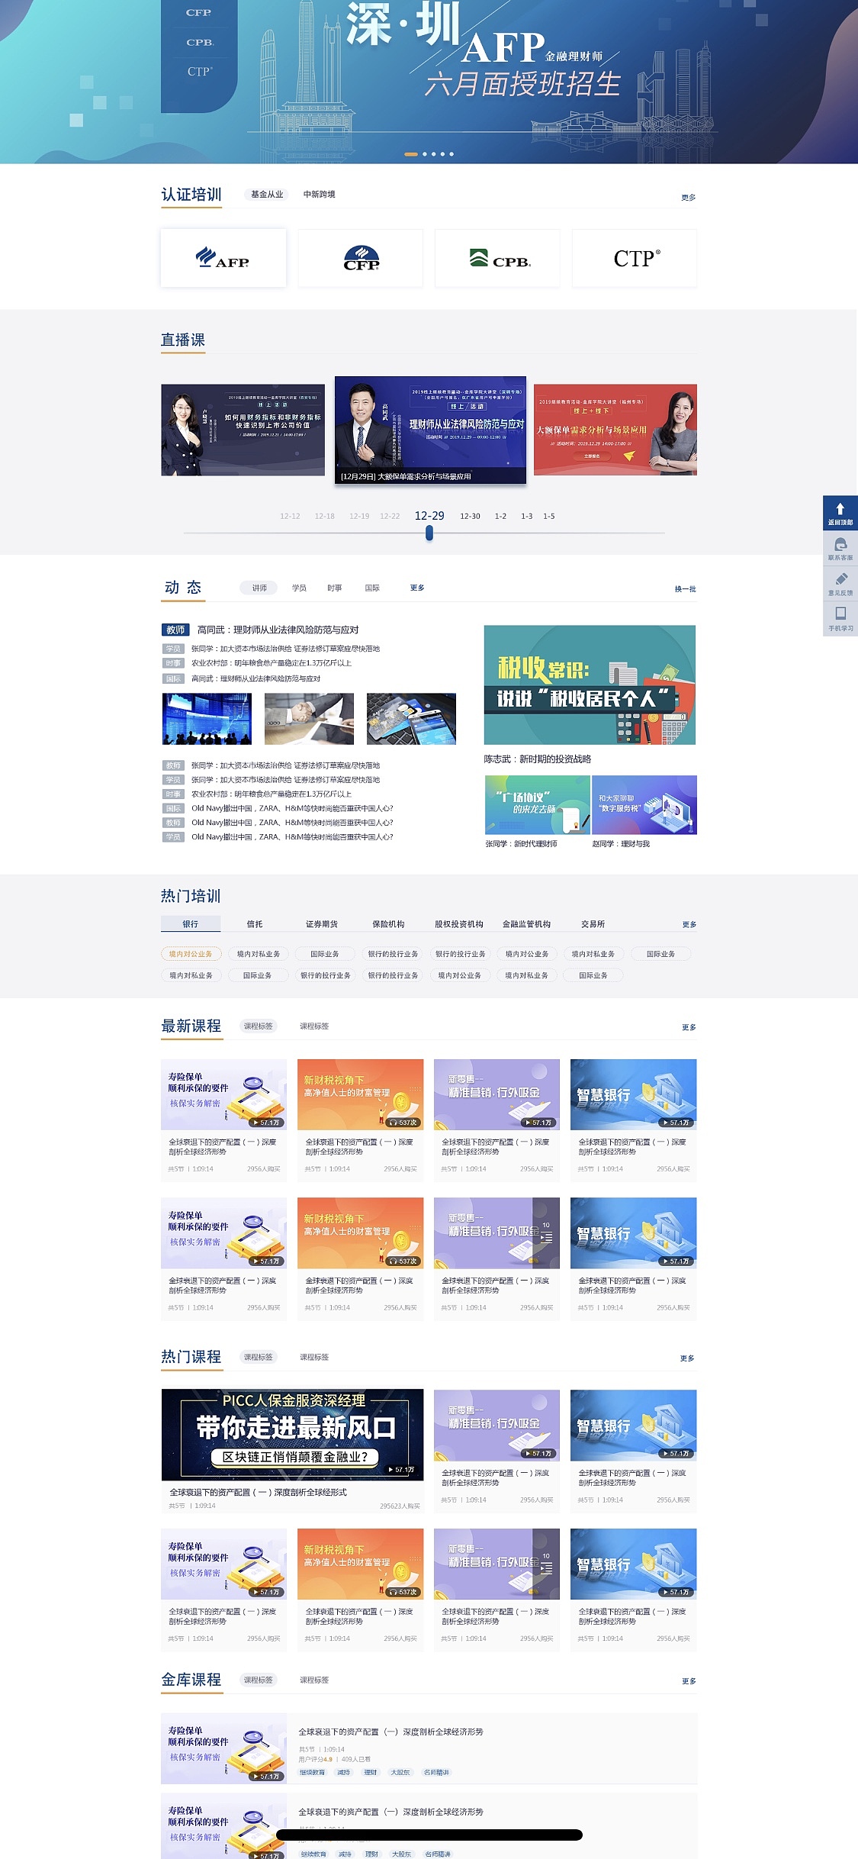Select the 信托 hot training tab
This screenshot has height=1859, width=858.
click(255, 924)
